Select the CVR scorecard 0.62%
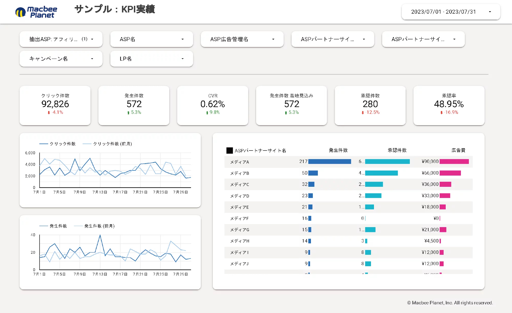Viewport: 512px width, 313px height. point(213,105)
